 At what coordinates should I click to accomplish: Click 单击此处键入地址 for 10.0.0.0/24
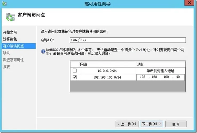[161, 71]
